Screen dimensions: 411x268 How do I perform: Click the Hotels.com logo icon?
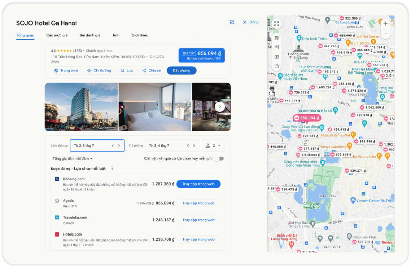pos(57,234)
